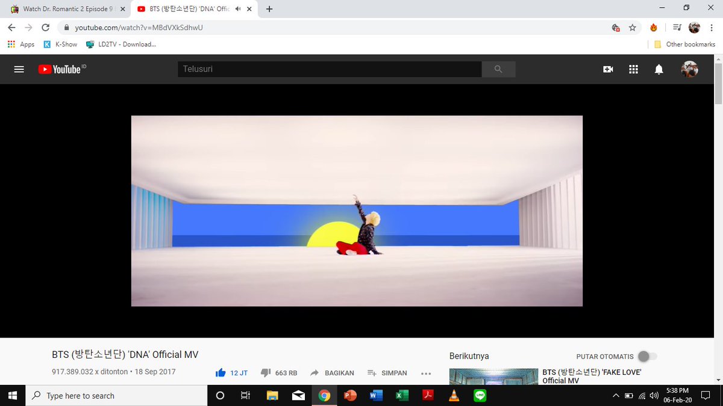Check the battery tray icon
Image resolution: width=723 pixels, height=406 pixels.
(628, 395)
